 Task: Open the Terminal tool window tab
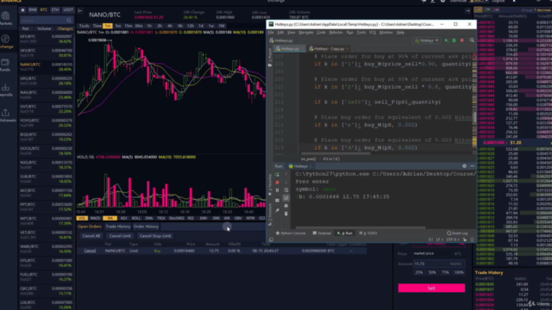[322, 233]
